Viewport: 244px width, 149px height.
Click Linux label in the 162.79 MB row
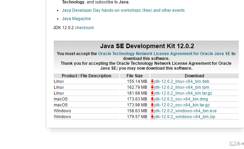[x=59, y=87]
